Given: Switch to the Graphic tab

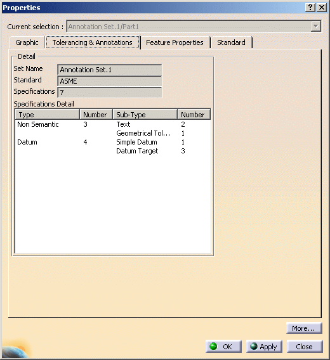Looking at the screenshot, I should pos(27,42).
